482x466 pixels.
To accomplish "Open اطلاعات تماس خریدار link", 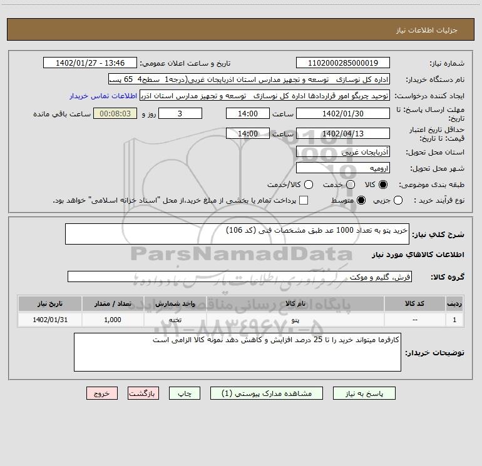I will [103, 96].
